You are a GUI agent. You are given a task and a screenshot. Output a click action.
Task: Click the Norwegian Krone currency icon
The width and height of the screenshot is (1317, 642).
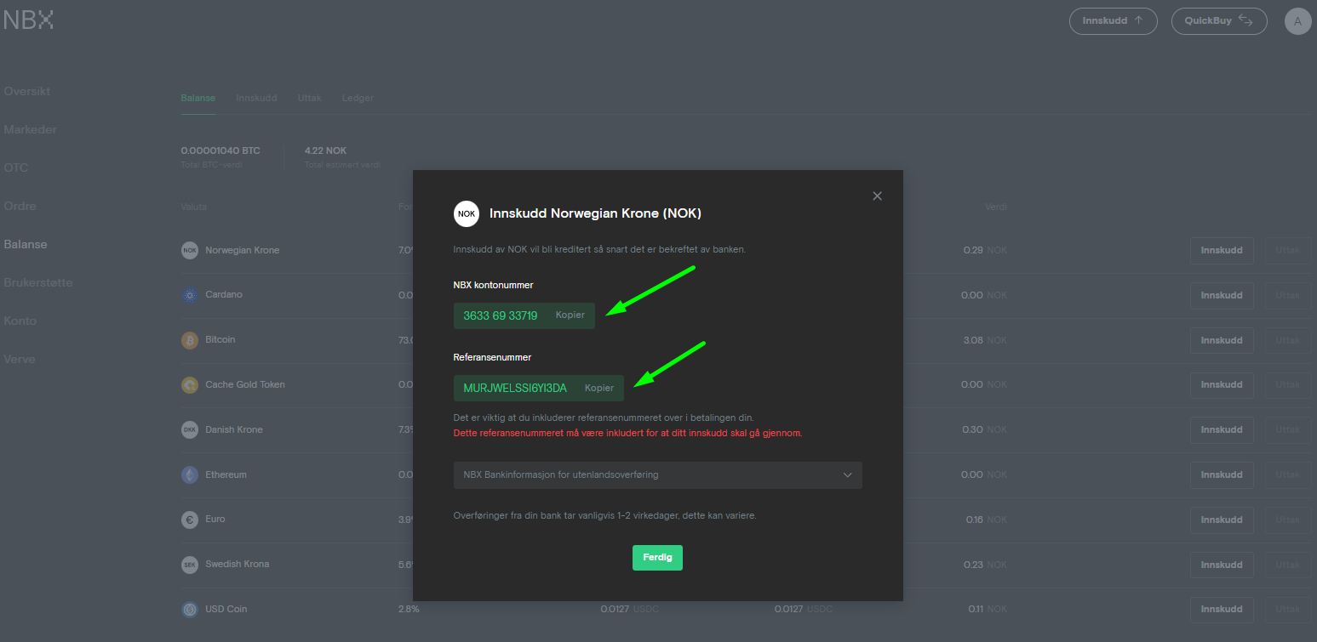point(190,250)
